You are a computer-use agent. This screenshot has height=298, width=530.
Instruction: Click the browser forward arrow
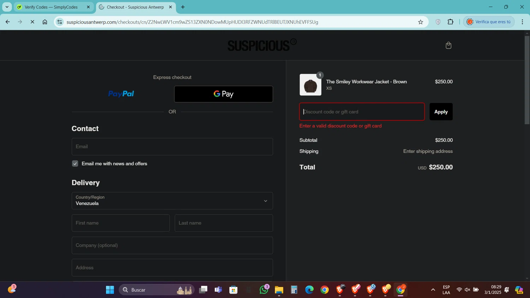pyautogui.click(x=20, y=22)
